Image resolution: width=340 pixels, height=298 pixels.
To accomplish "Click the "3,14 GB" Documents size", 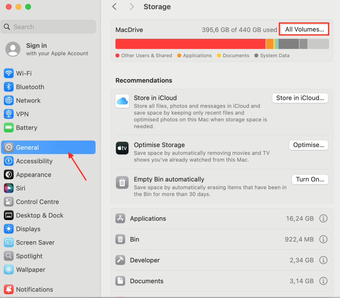I will 301,281.
